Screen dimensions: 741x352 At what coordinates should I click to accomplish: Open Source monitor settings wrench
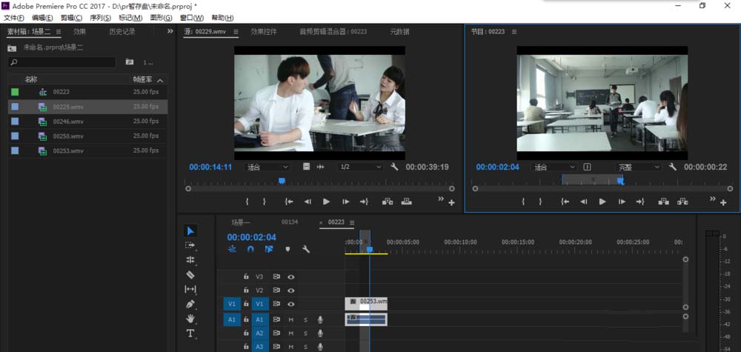394,167
